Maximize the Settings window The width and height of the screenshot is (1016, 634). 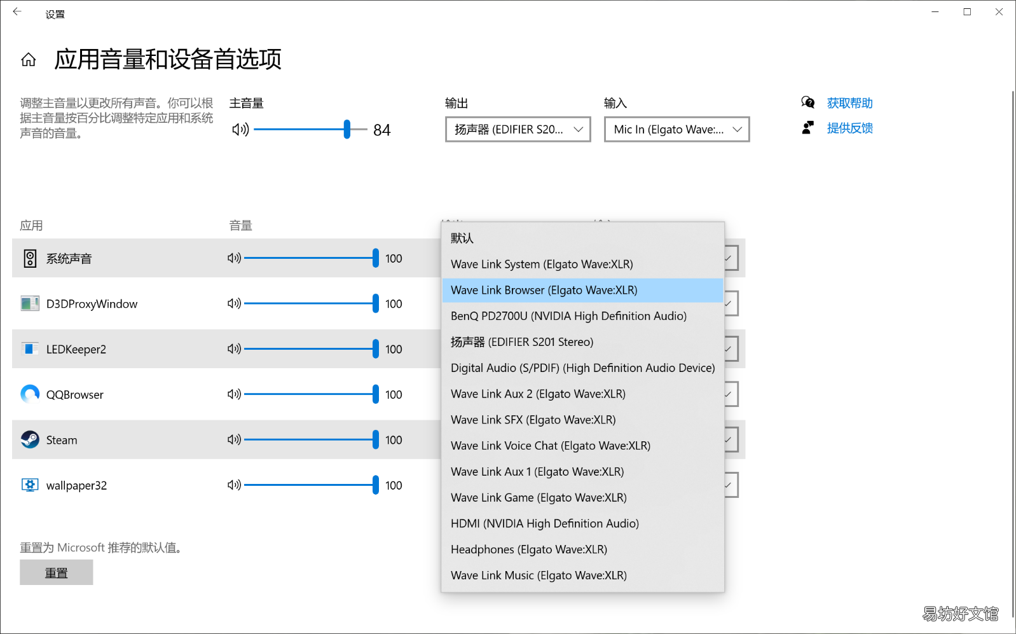967,12
